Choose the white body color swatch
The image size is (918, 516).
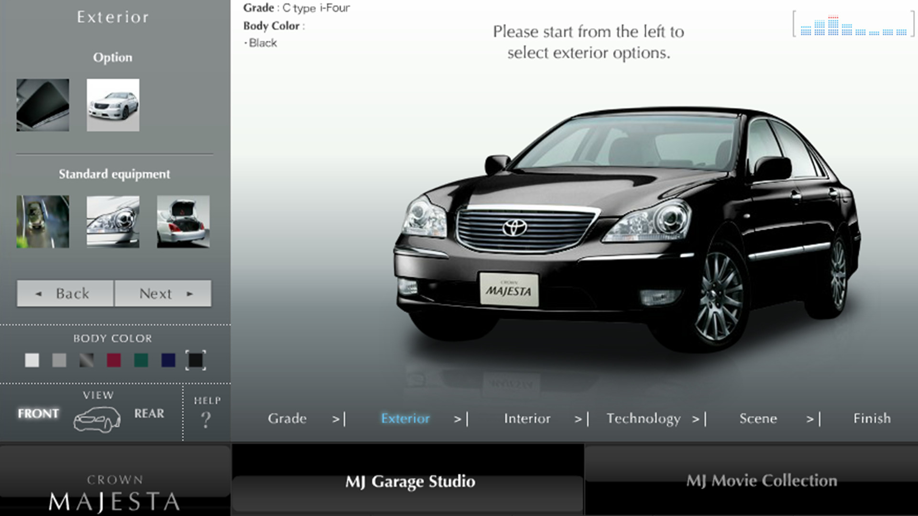click(32, 360)
